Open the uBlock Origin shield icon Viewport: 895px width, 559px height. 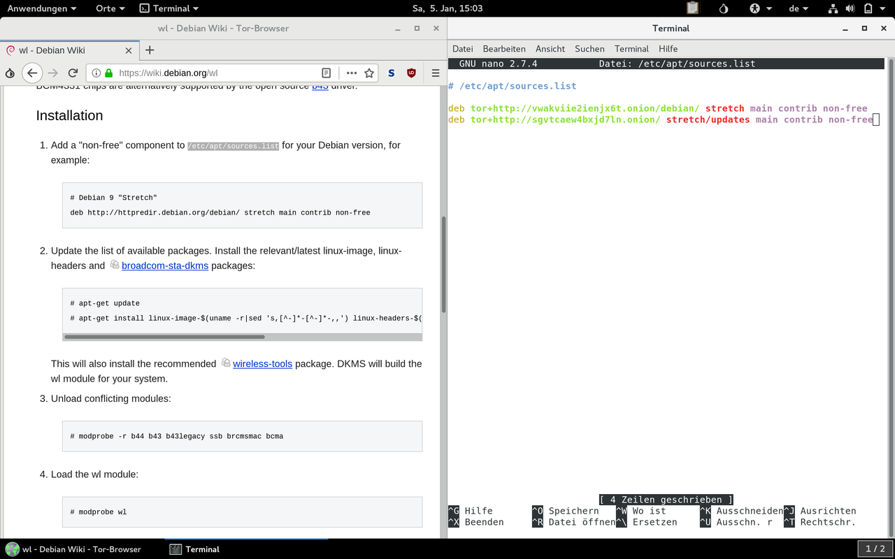411,73
